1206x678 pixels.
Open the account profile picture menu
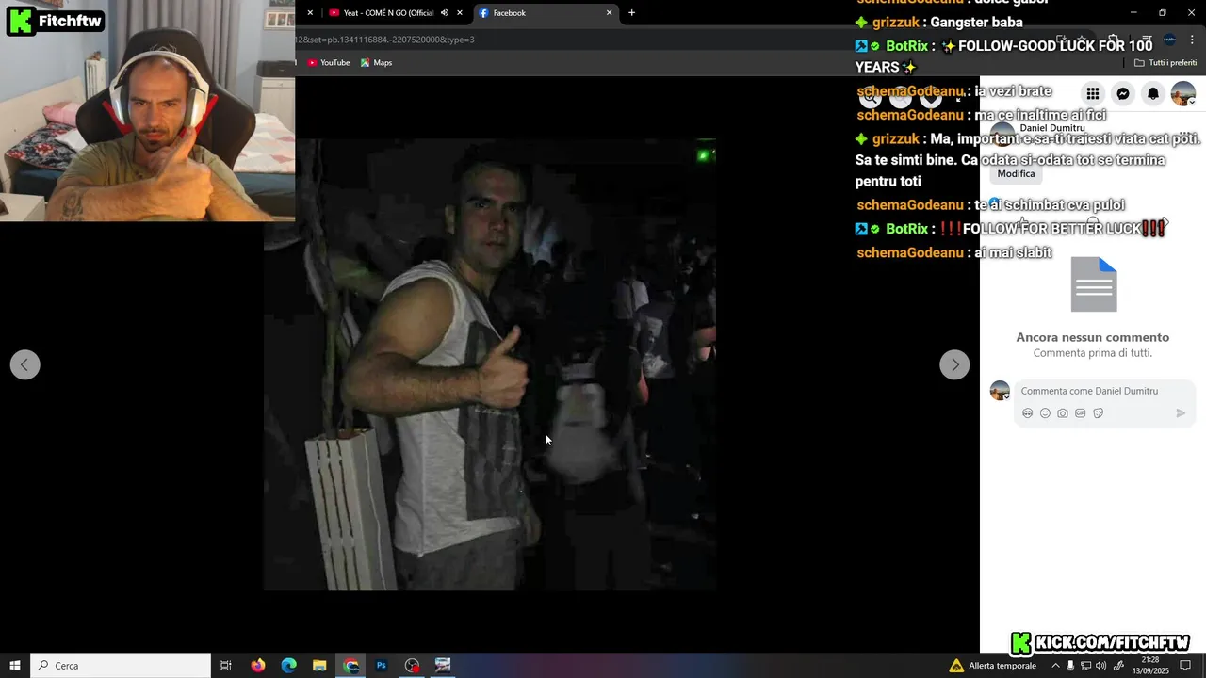click(1183, 93)
